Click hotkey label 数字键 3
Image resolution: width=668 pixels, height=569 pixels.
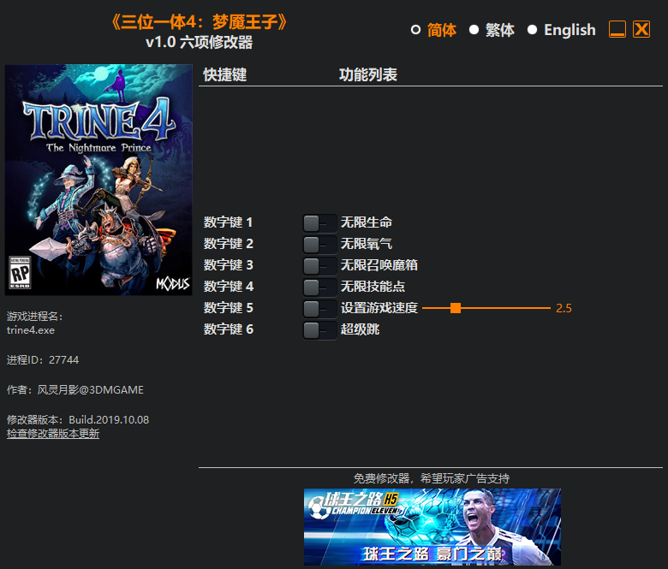coord(229,264)
